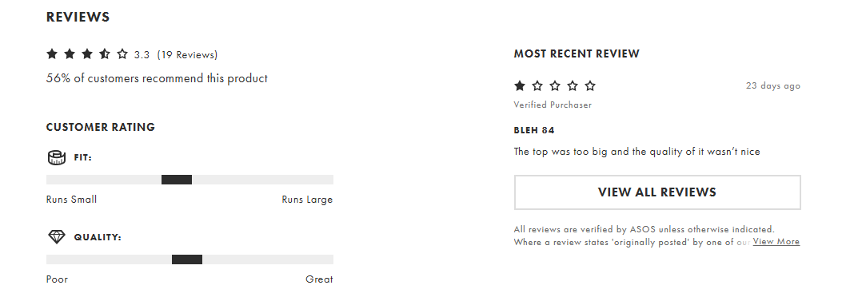Click the (19 Reviews) count text
This screenshot has width=862, height=301.
pyautogui.click(x=187, y=55)
